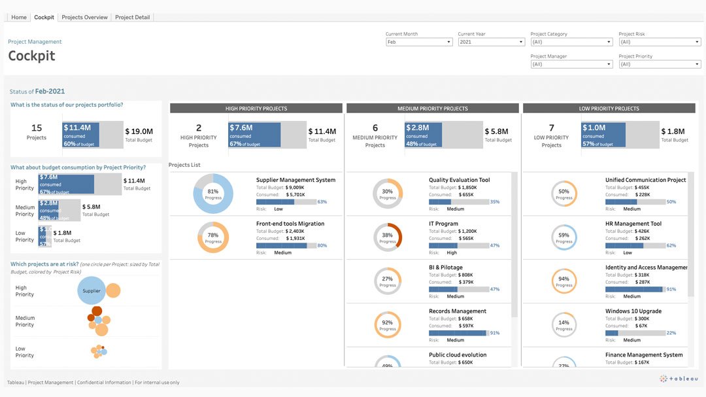Click the orange bubble beside the Supplier bubble
Viewport: 706px width, 397px height.
[113, 290]
